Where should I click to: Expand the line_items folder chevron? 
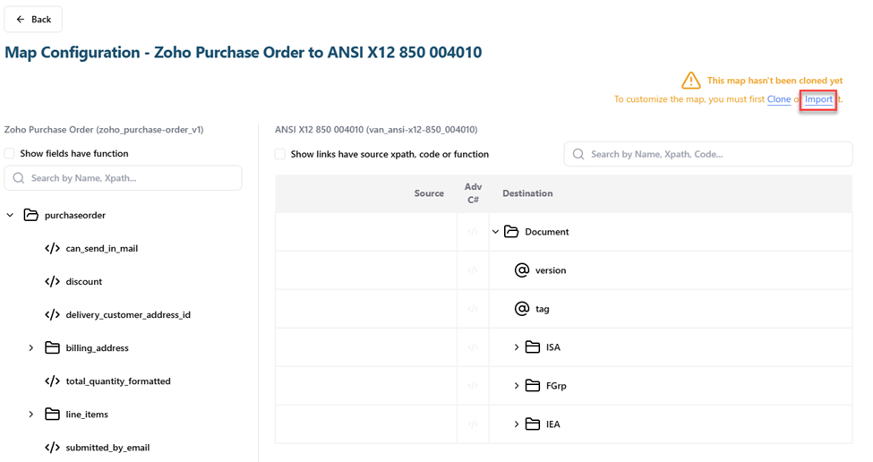tap(31, 415)
